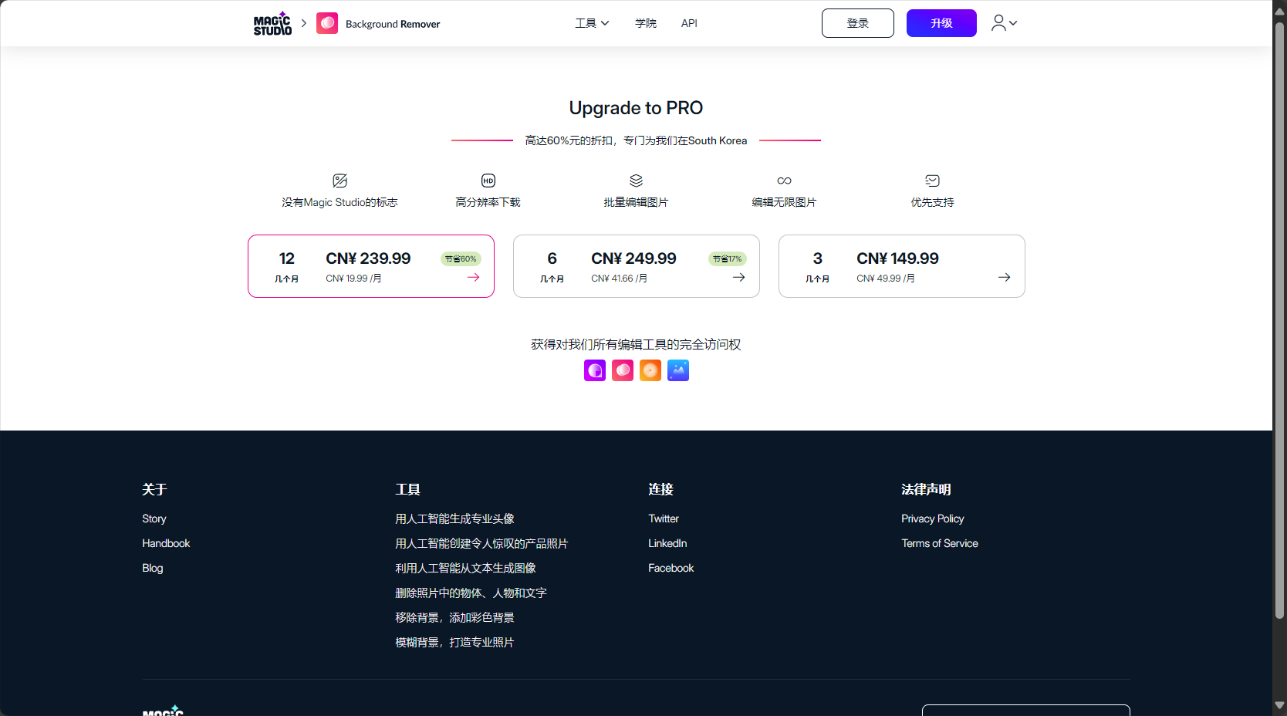
Task: Click the page vertical scrollbar thumb
Action: click(x=1279, y=320)
